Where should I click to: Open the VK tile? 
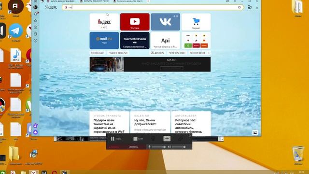[x=165, y=22]
